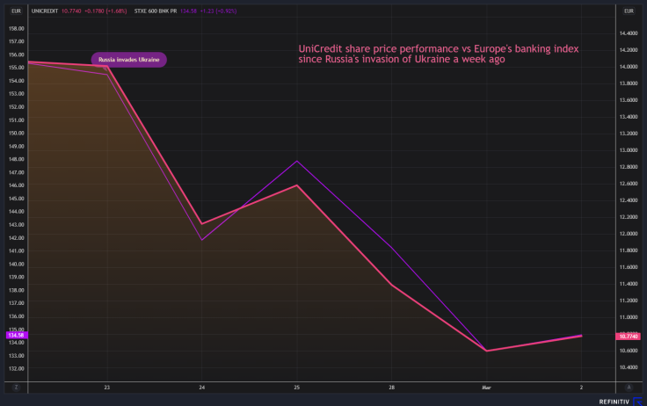647x406 pixels.
Task: Click the EUR currency button at top right
Action: (629, 11)
